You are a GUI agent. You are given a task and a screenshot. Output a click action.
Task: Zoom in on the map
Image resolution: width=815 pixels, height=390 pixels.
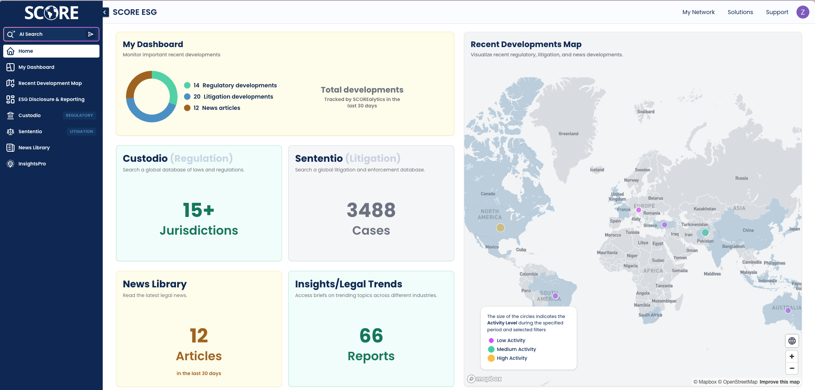pos(792,357)
